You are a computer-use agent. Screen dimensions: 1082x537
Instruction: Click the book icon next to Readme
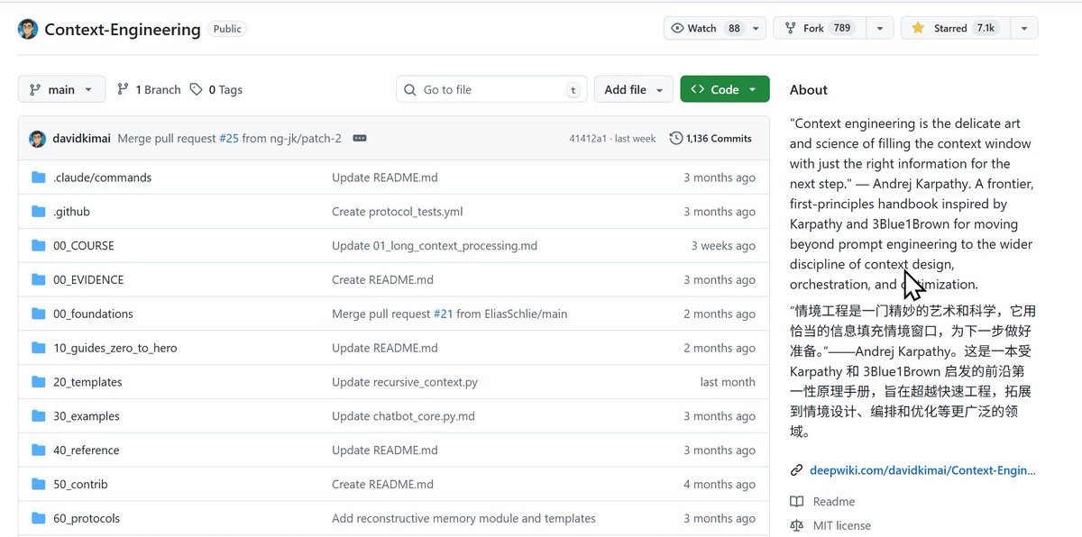click(796, 502)
